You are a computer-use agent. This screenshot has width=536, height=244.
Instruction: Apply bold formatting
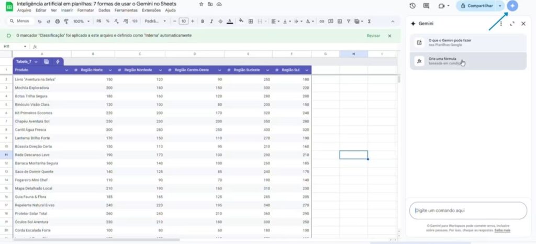(203, 21)
